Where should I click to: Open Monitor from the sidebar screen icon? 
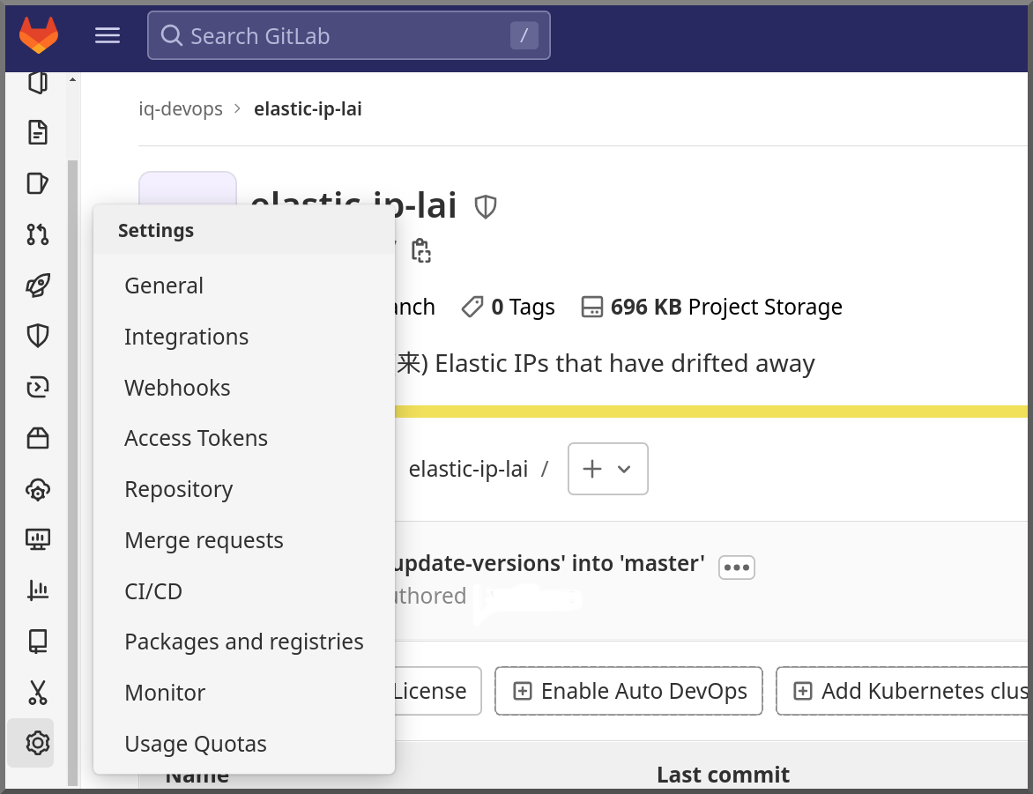[38, 539]
